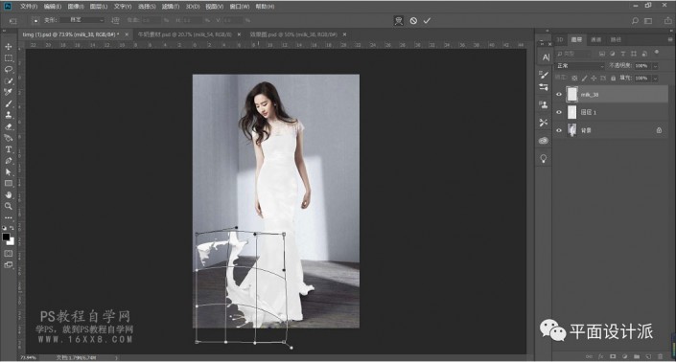Hide the 图层 1 layer
The width and height of the screenshot is (676, 362).
pyautogui.click(x=559, y=112)
